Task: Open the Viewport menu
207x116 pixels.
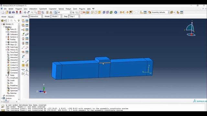Action: point(18,9)
